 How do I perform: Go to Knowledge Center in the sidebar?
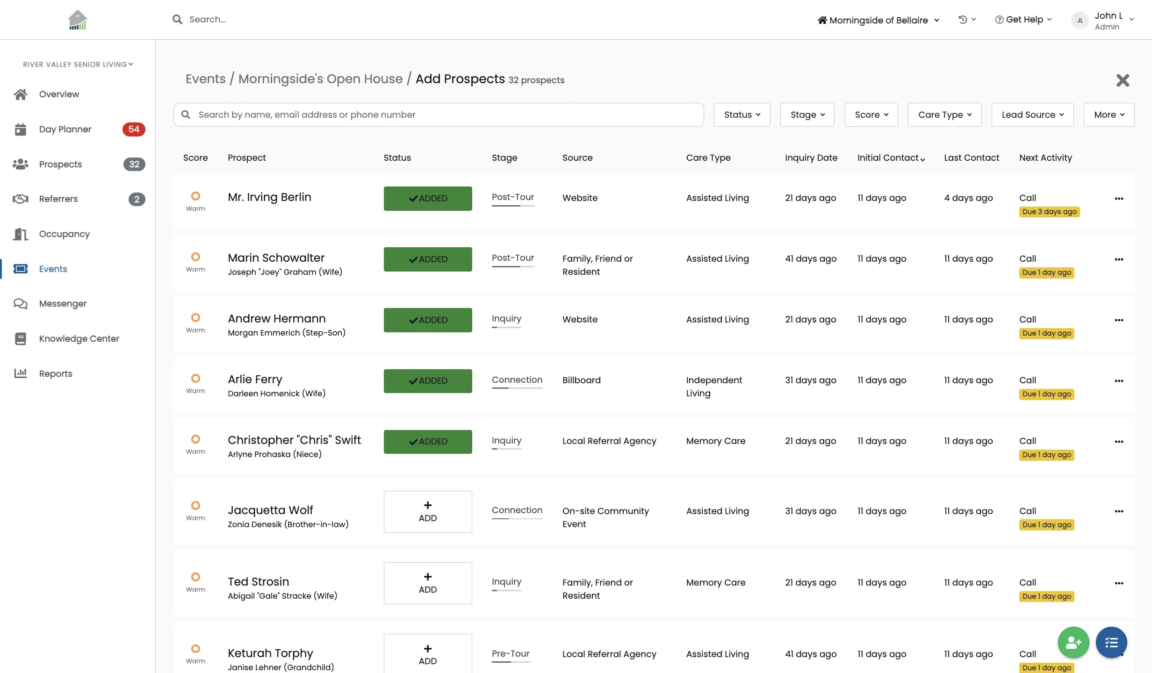pyautogui.click(x=79, y=339)
